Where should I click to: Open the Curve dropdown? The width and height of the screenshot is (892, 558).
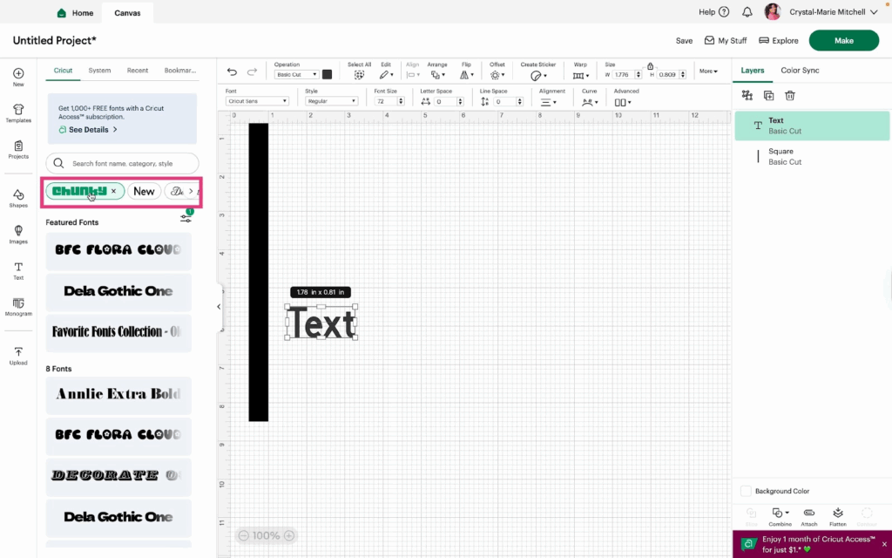pos(590,103)
